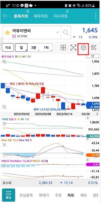Zoom out on the price chart
The height and width of the screenshot is (203, 101).
point(4,107)
